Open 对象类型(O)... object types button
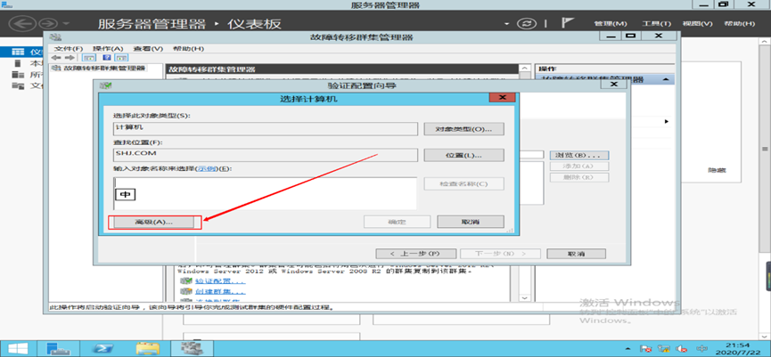 463,129
